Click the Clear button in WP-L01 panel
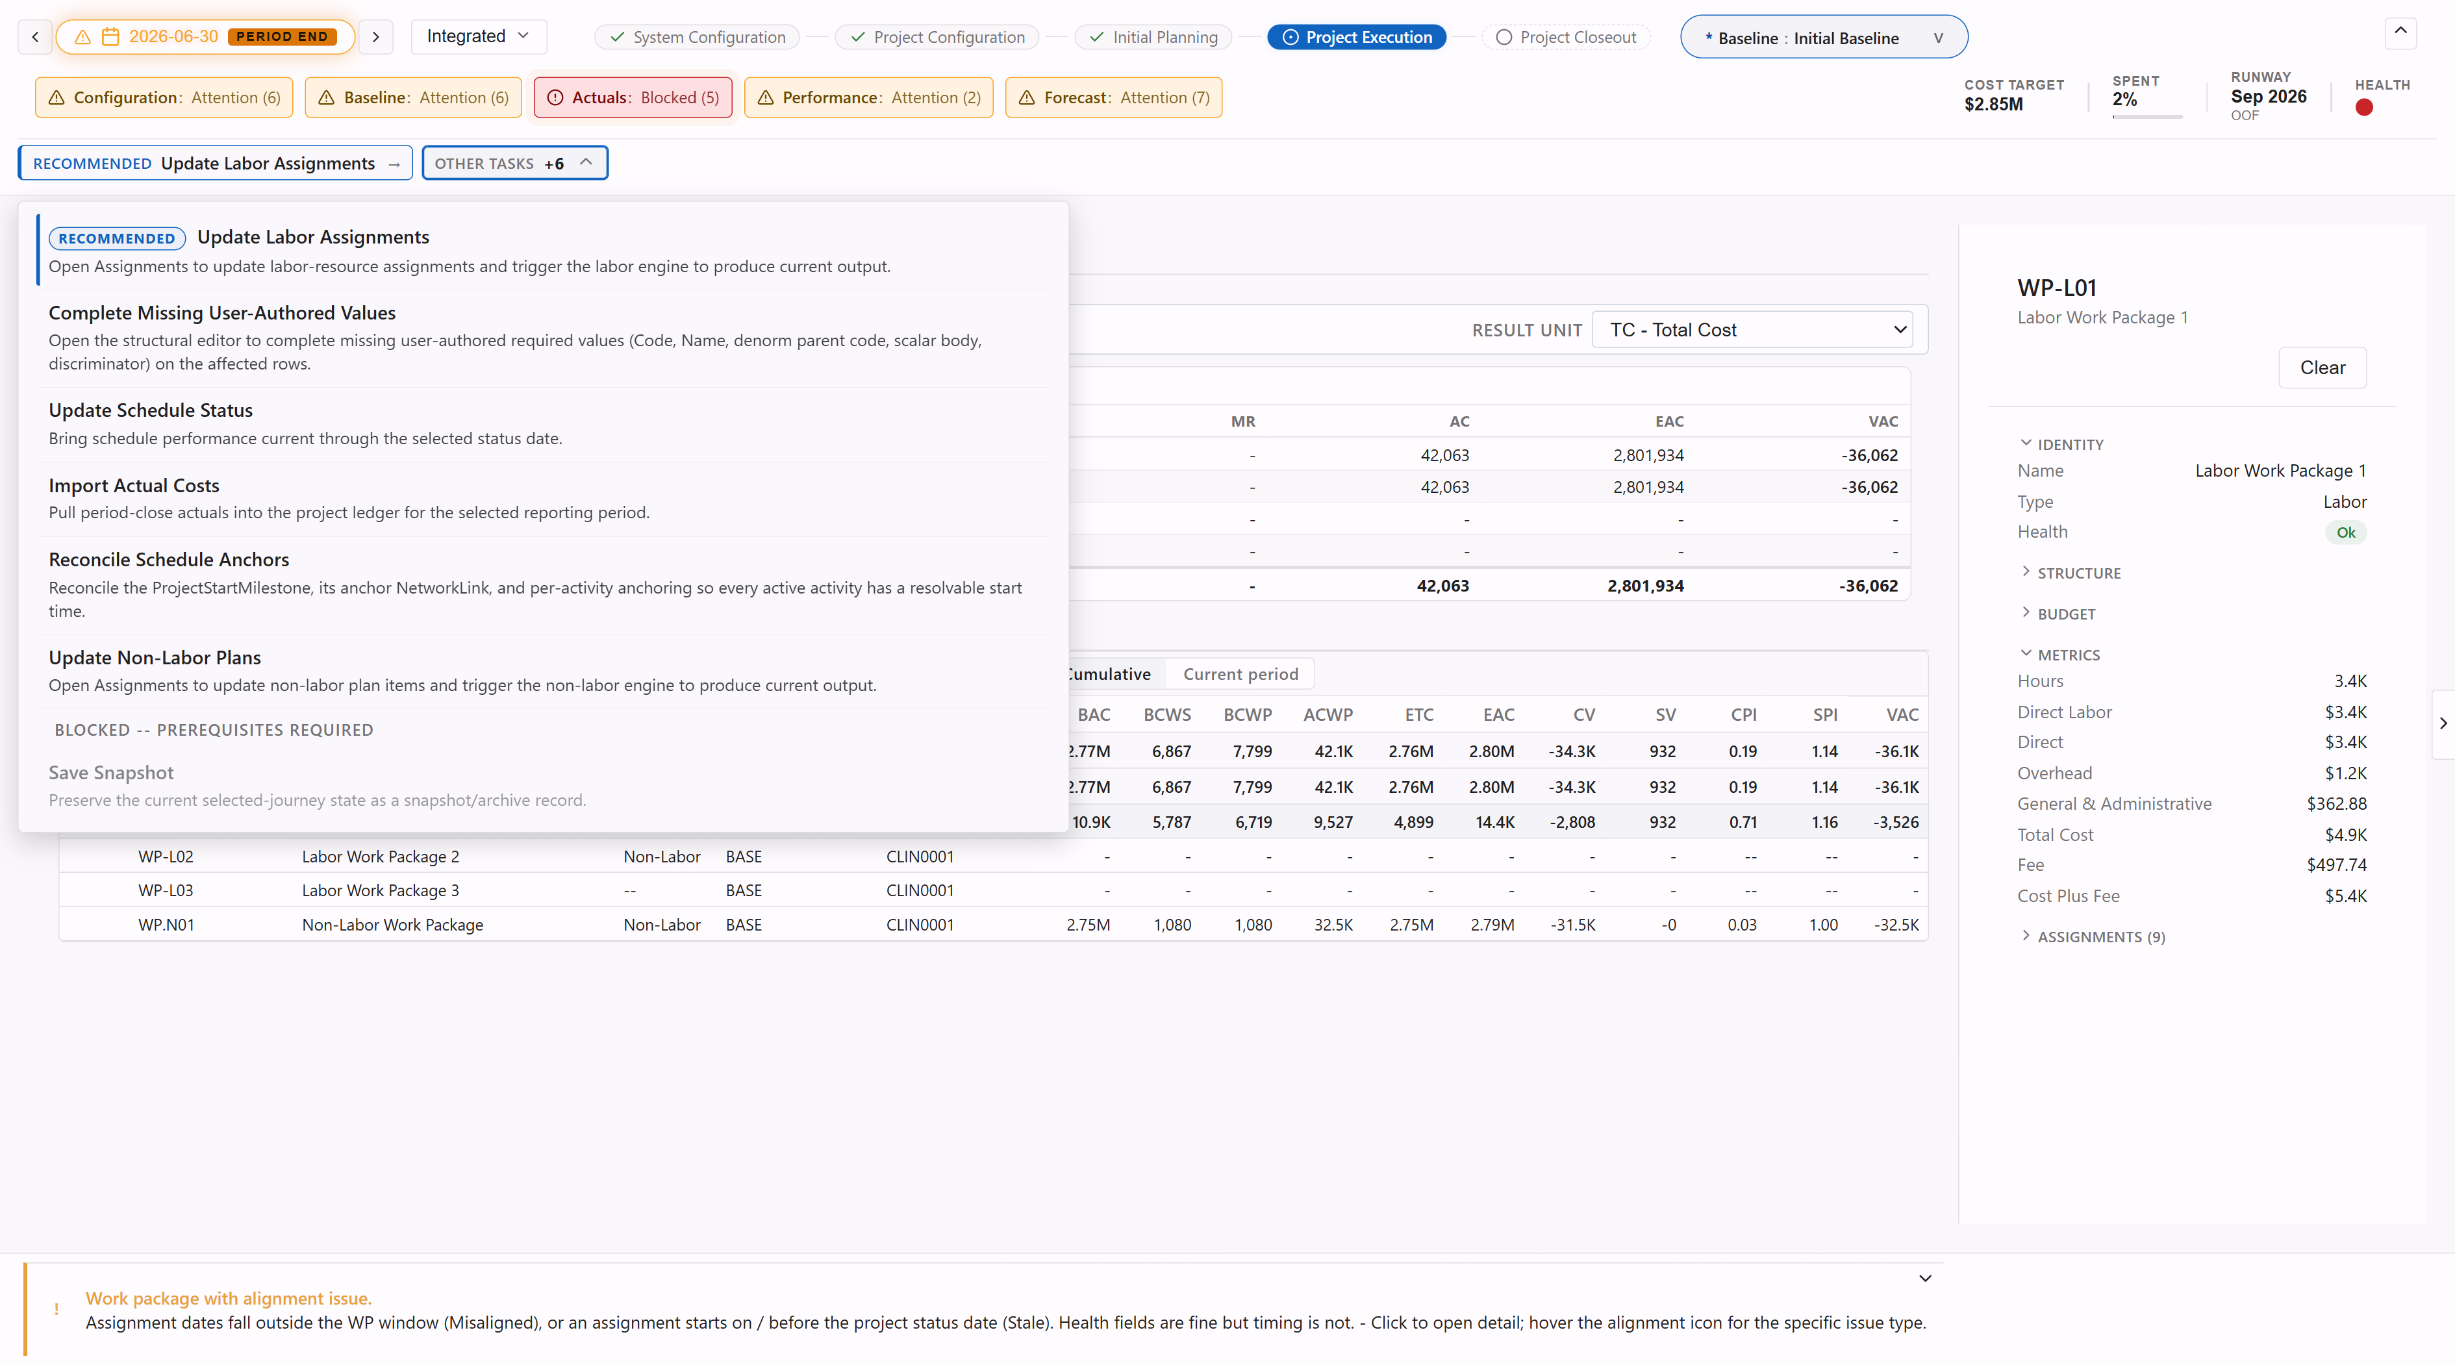The width and height of the screenshot is (2455, 1365). point(2322,368)
